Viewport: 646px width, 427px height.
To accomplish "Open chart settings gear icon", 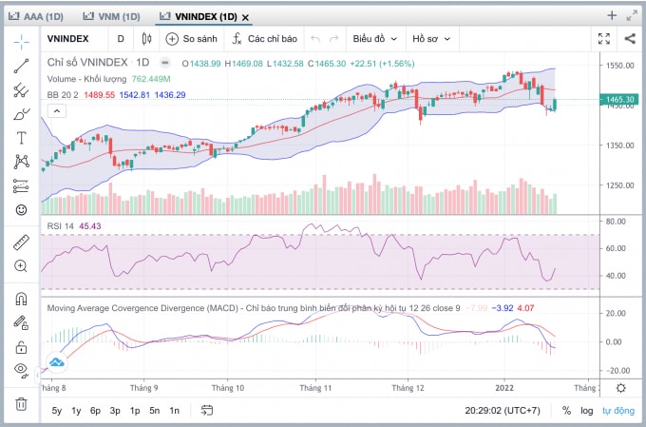I will [x=621, y=388].
